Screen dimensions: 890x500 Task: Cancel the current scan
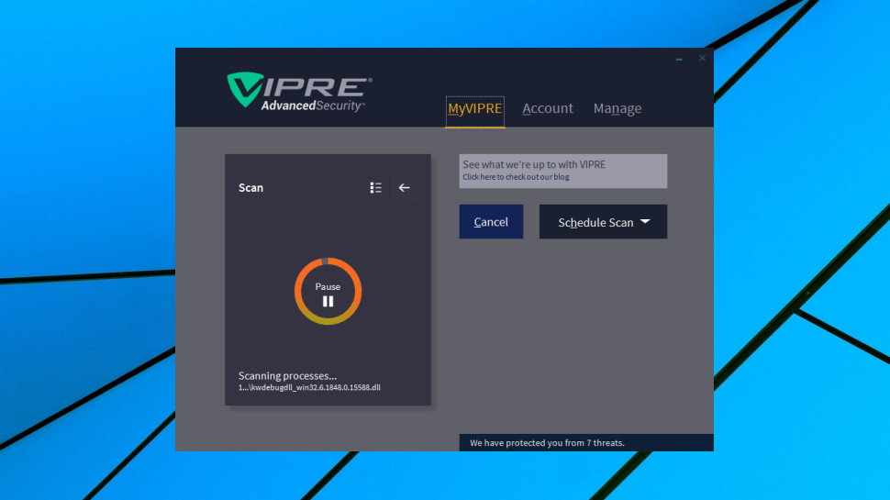pos(491,222)
